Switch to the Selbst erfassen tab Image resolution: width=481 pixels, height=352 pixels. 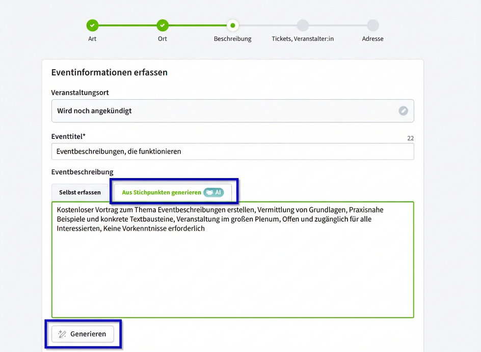[80, 192]
